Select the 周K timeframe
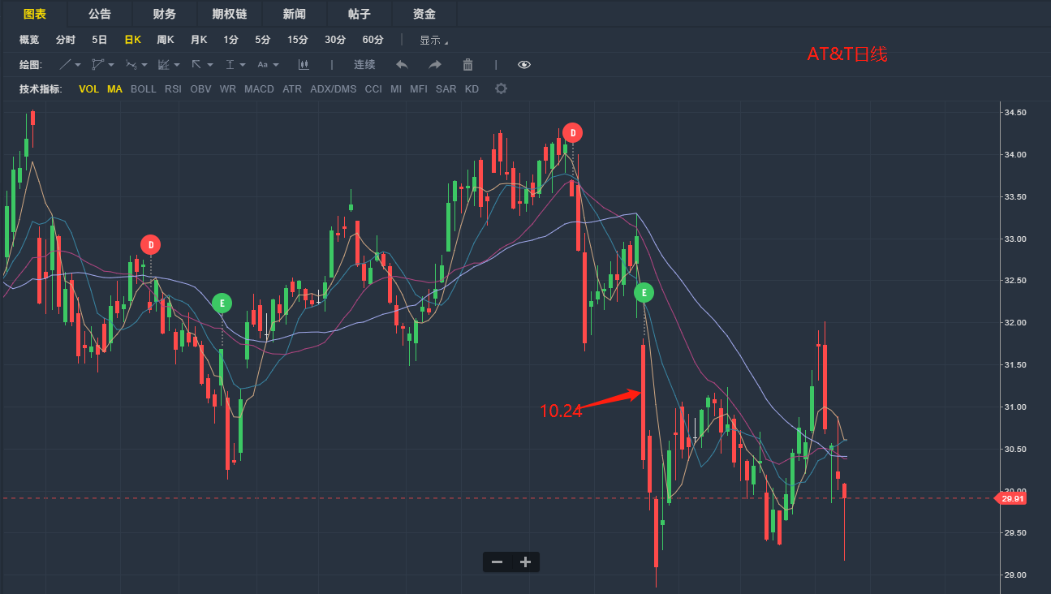This screenshot has height=594, width=1051. click(166, 40)
